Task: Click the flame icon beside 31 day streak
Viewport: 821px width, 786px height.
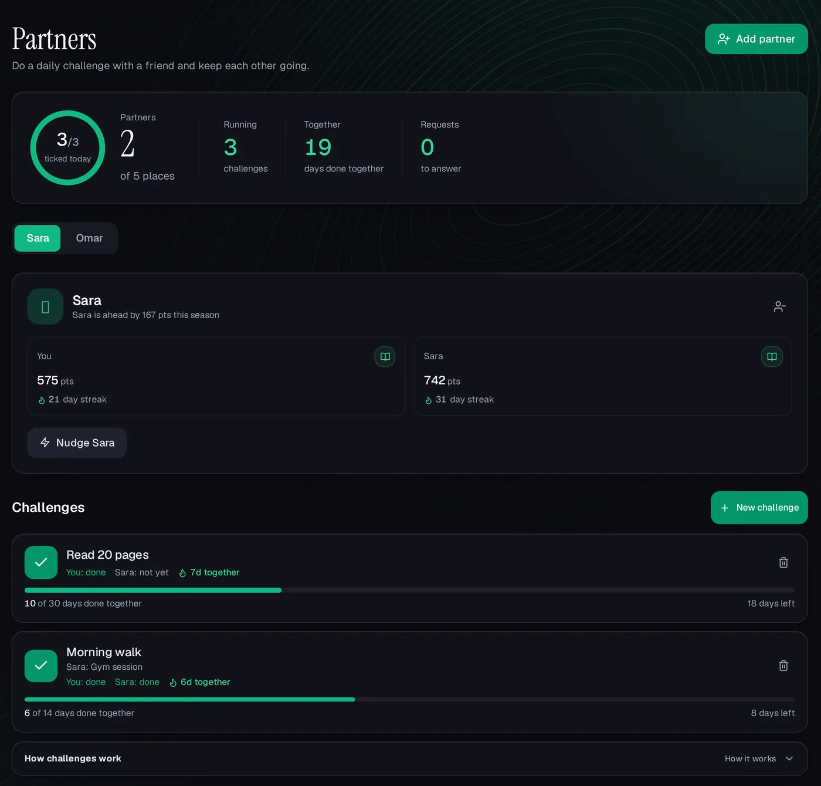Action: click(x=429, y=400)
